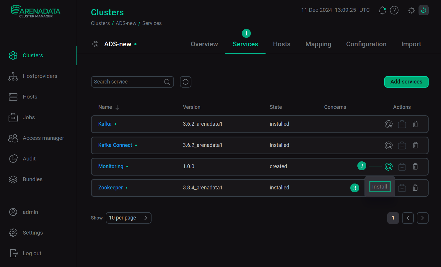Open Monitoring service link
Image resolution: width=441 pixels, height=267 pixels.
coord(111,166)
